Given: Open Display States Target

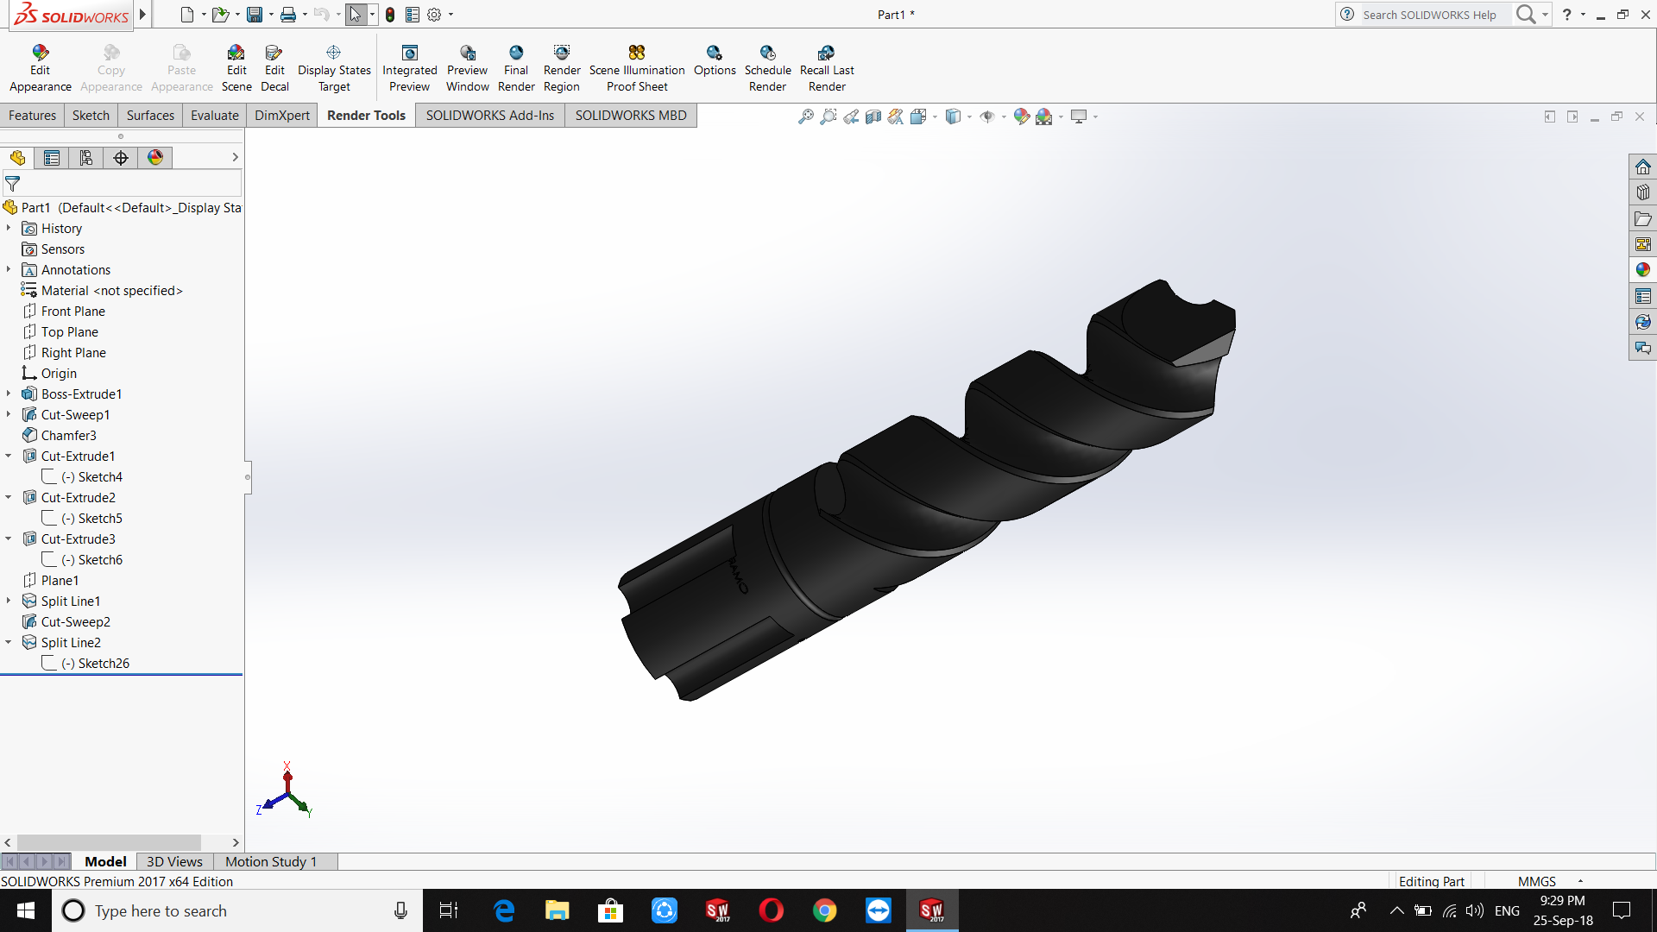Looking at the screenshot, I should (x=334, y=68).
